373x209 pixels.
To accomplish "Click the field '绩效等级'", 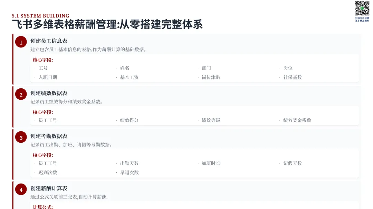I will tap(211, 120).
